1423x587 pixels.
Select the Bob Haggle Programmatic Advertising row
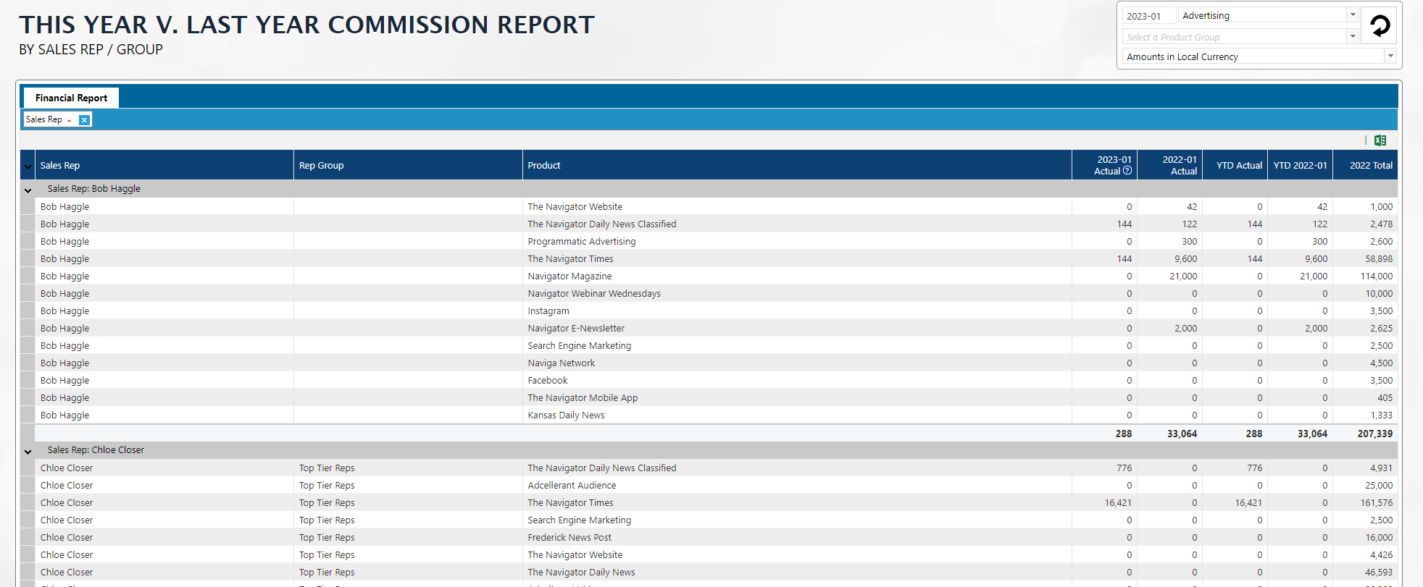(581, 242)
